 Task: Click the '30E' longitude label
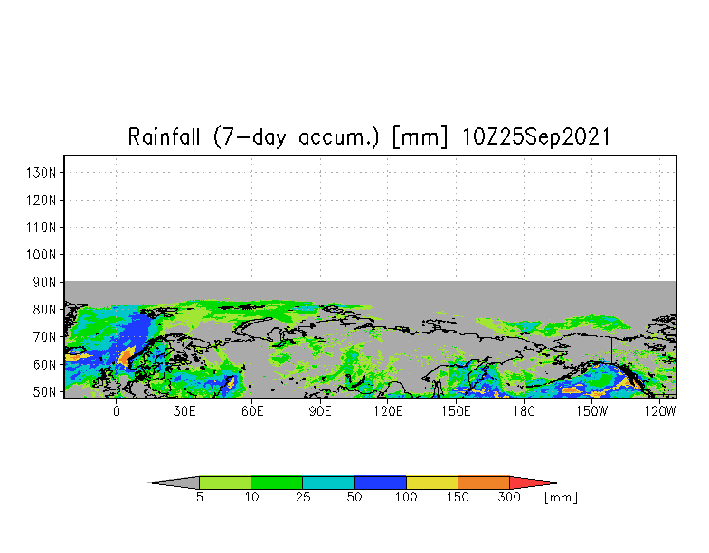point(184,411)
